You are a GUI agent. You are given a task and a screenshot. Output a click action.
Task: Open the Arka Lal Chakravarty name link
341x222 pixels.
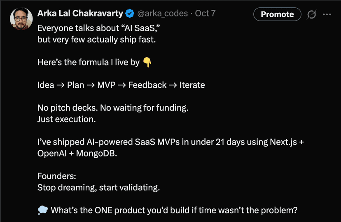[x=80, y=14]
